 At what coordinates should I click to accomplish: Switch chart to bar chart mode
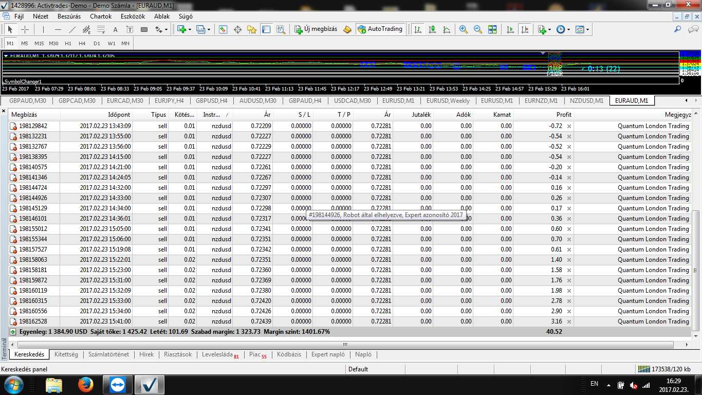pos(418,29)
